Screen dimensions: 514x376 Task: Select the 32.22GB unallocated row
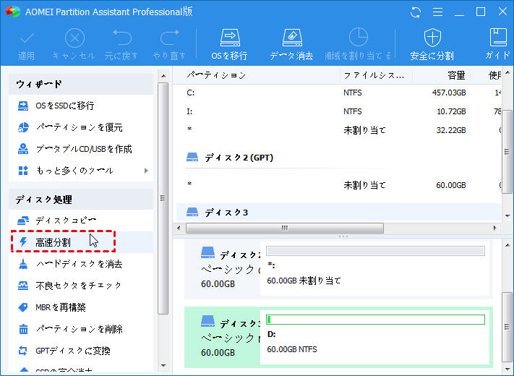pyautogui.click(x=338, y=130)
